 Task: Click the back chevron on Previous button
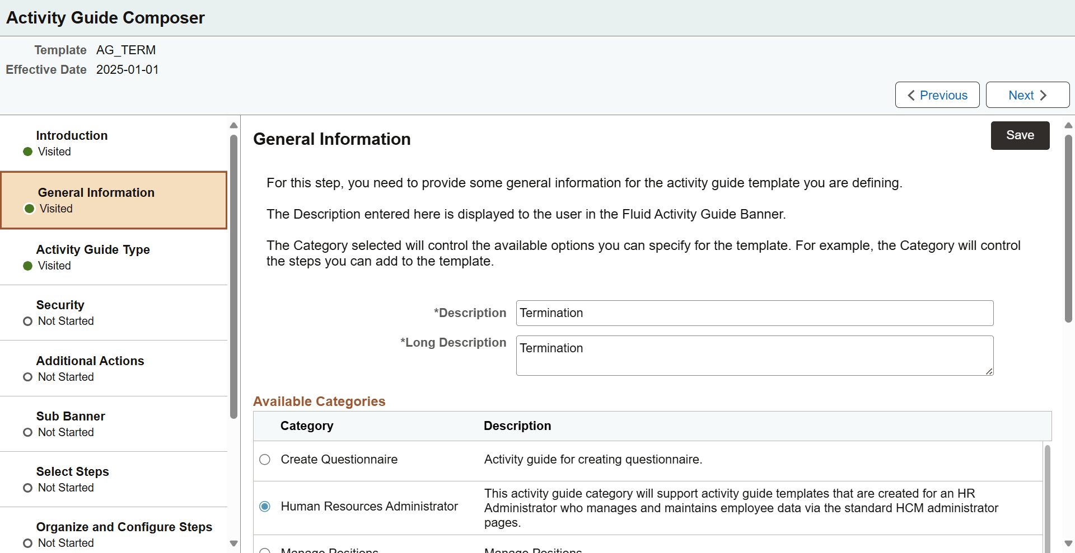click(x=912, y=95)
